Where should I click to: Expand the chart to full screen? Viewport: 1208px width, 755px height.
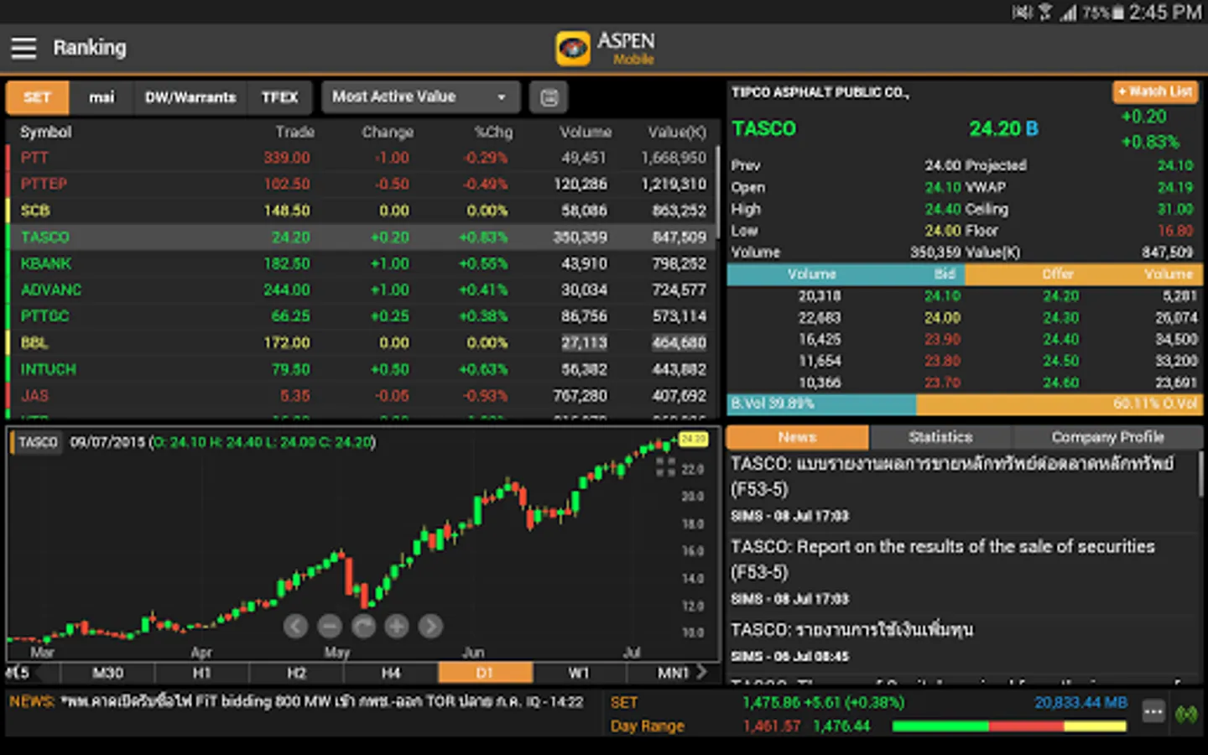click(665, 466)
